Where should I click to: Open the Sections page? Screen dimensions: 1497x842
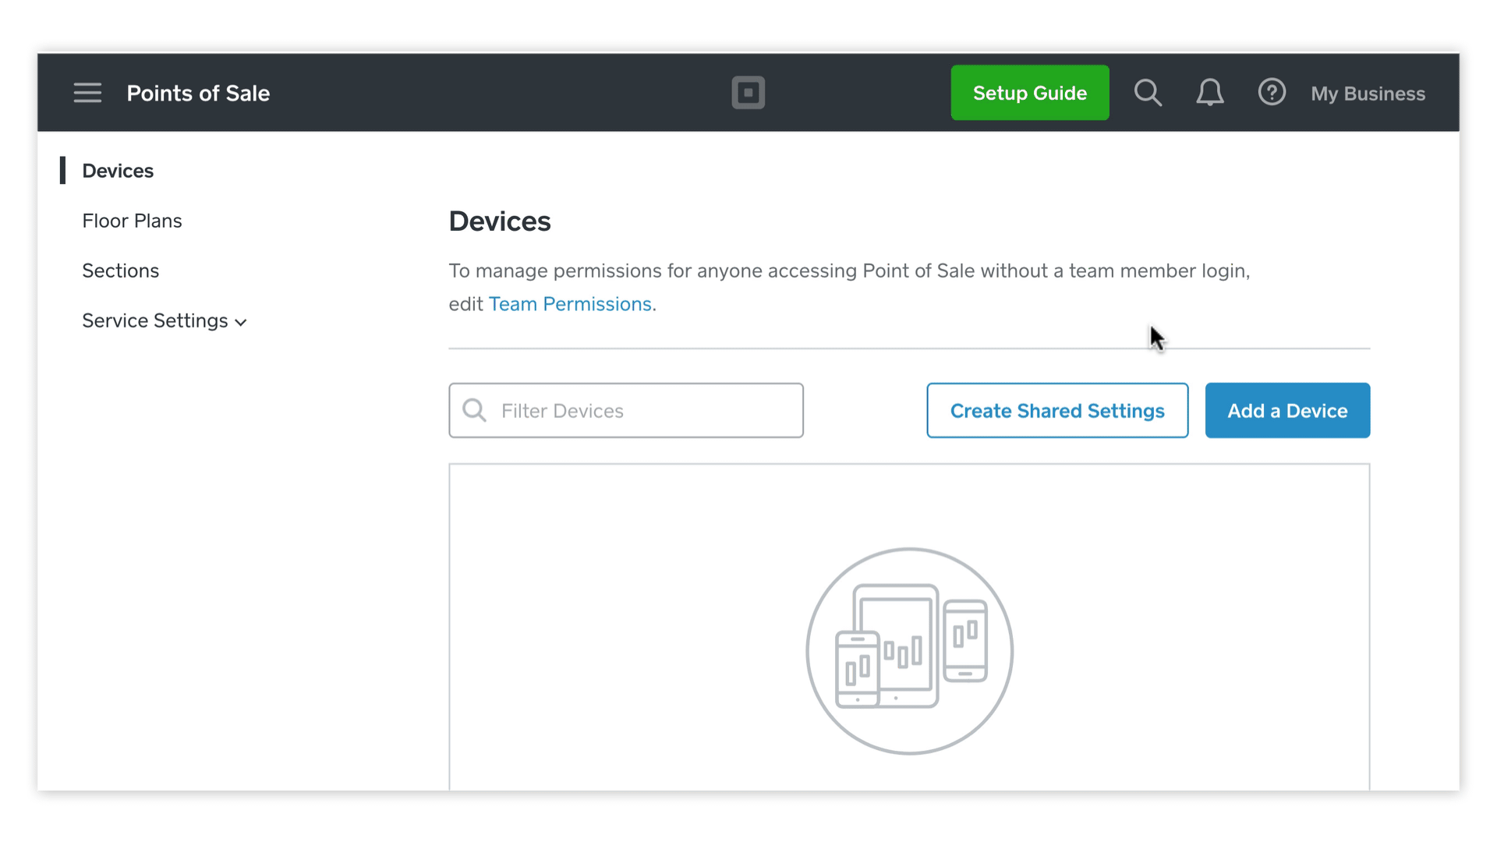(x=120, y=271)
